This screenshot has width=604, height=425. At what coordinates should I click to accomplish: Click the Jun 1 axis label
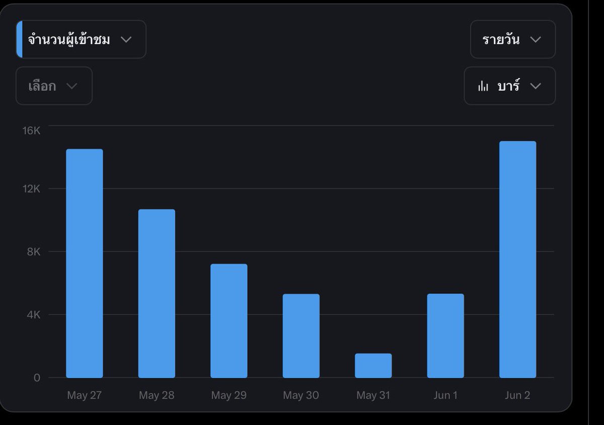(445, 395)
